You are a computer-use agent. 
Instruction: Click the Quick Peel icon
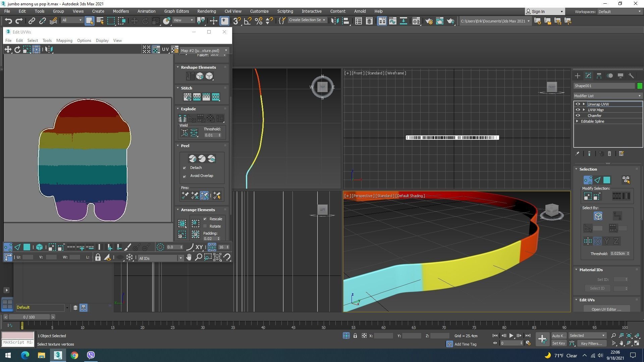(193, 159)
